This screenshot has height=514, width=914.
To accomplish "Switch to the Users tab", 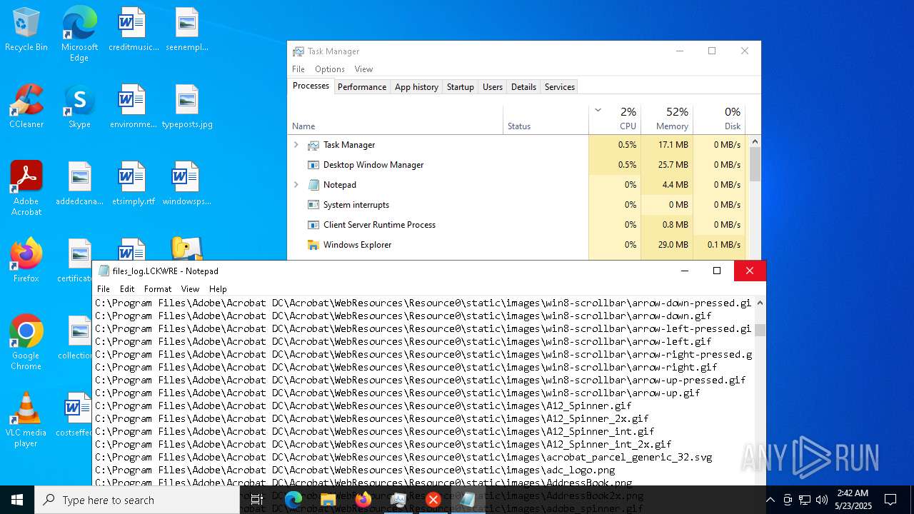I will [x=493, y=87].
